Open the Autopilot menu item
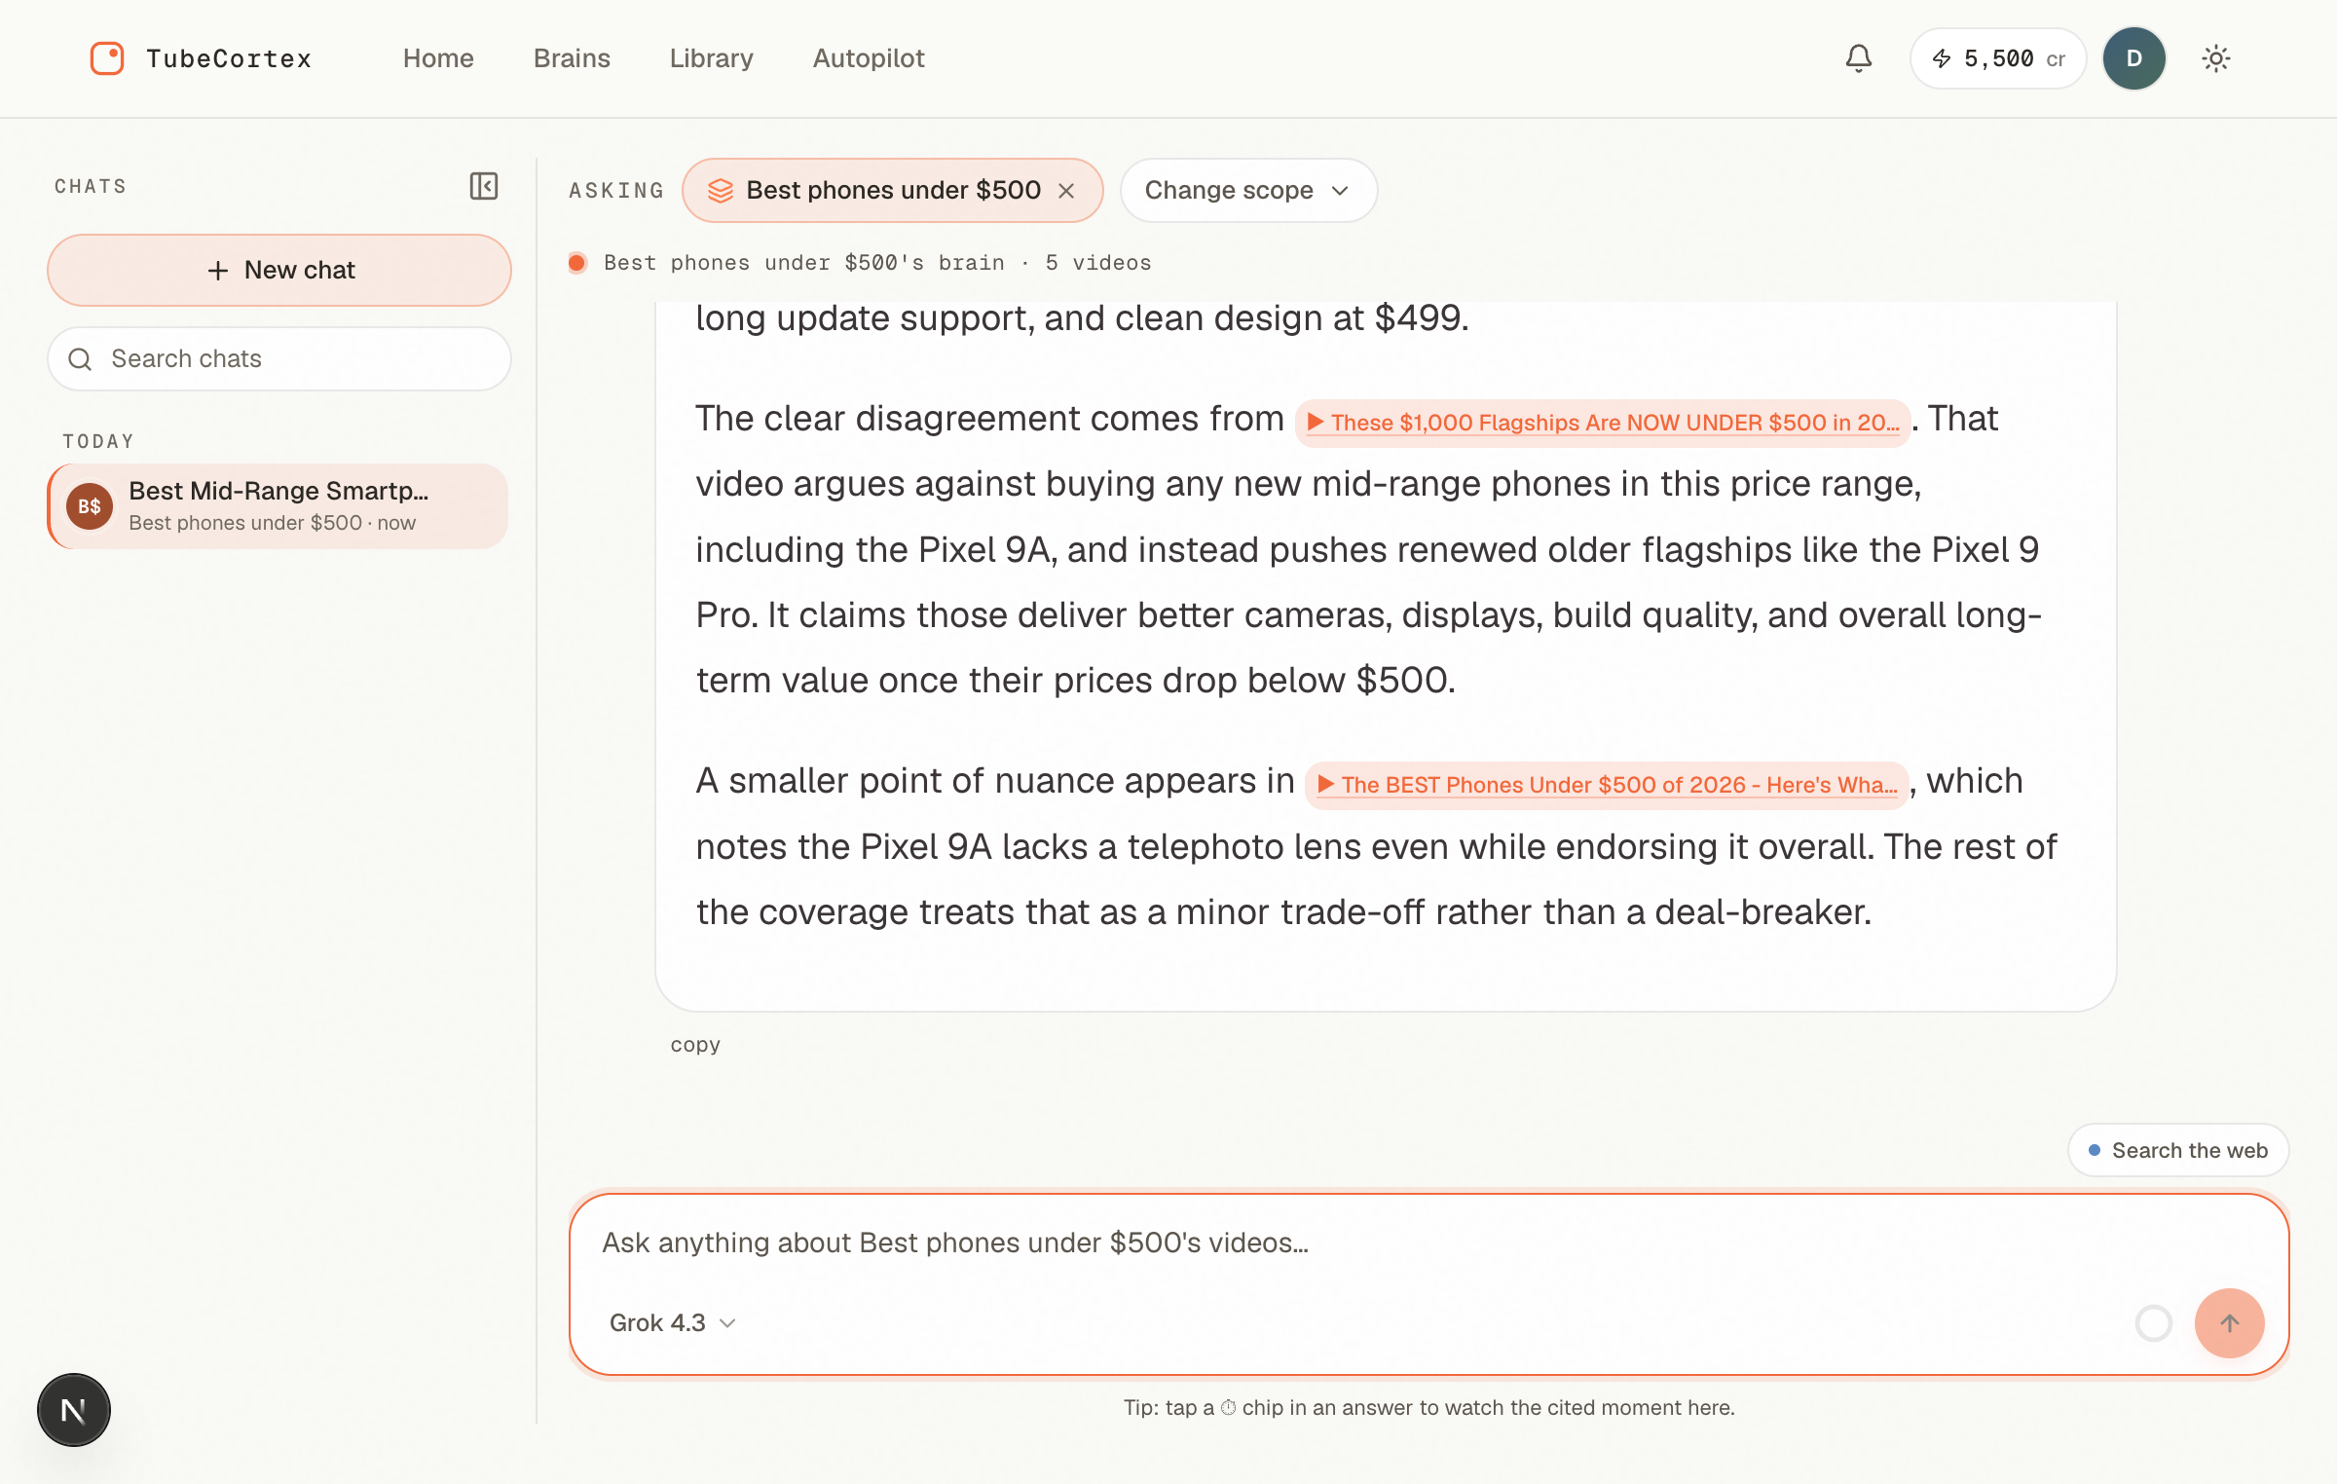This screenshot has width=2337, height=1484. (x=869, y=58)
